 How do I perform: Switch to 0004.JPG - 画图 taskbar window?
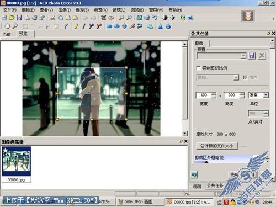click(x=140, y=202)
